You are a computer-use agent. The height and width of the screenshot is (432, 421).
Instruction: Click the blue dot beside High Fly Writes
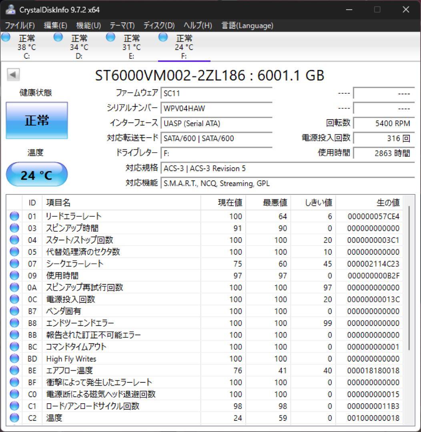[14, 358]
